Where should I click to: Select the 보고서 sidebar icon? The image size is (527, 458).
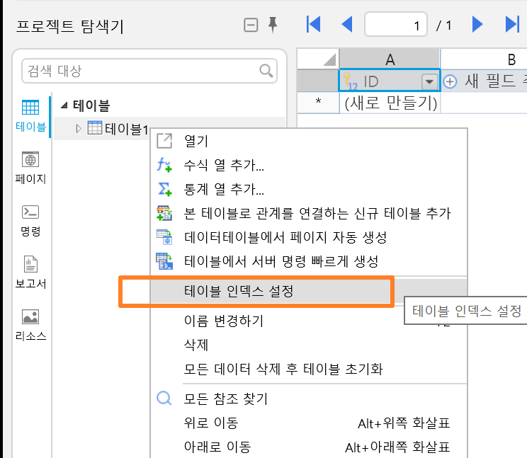tap(30, 273)
